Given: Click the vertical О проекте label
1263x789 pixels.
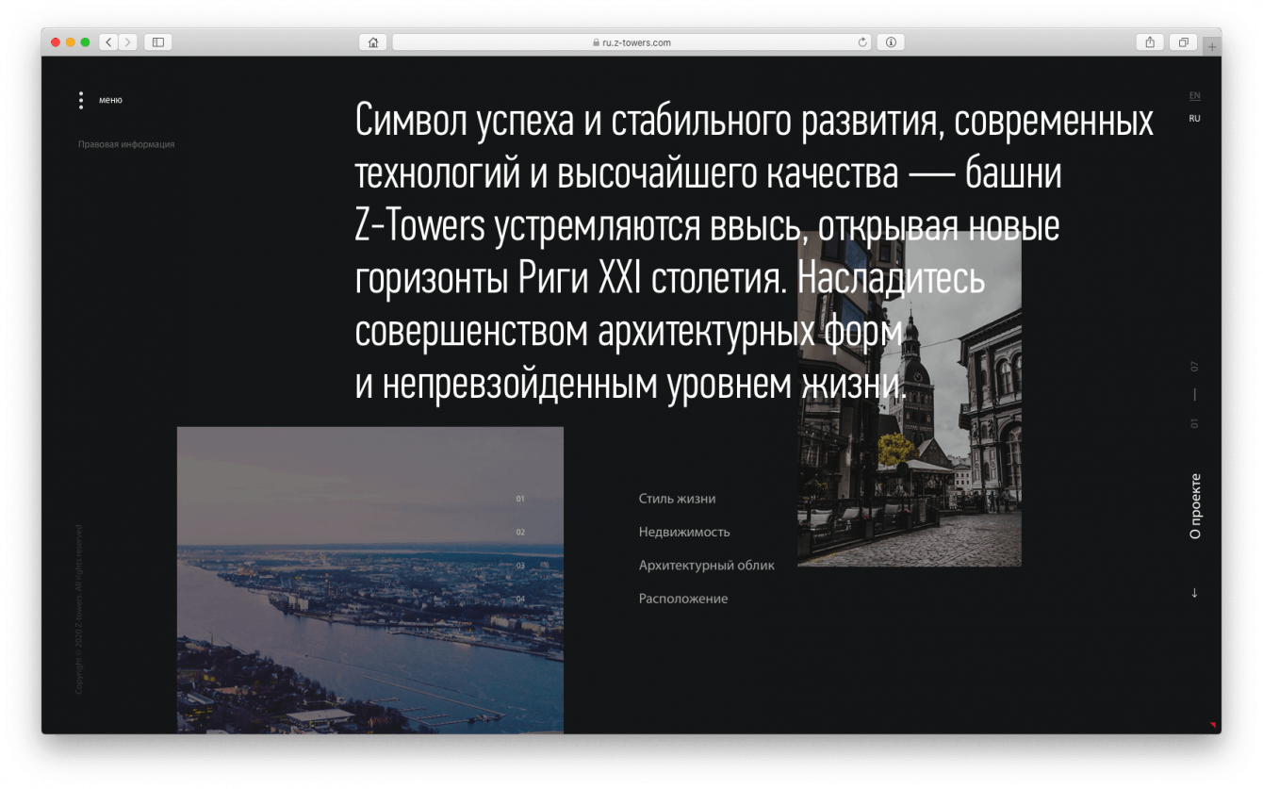Looking at the screenshot, I should pos(1195,506).
